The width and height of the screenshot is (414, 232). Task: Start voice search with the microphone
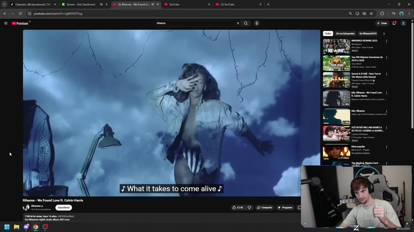click(257, 23)
